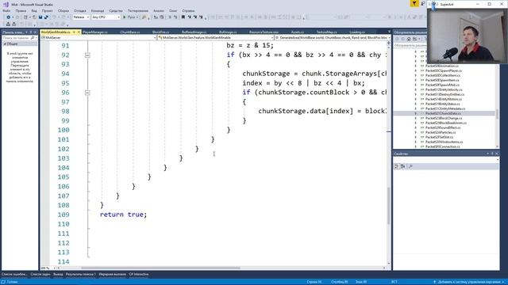Pin the WorldGenMinable.cs tab
The width and height of the screenshot is (508, 285).
(x=74, y=32)
